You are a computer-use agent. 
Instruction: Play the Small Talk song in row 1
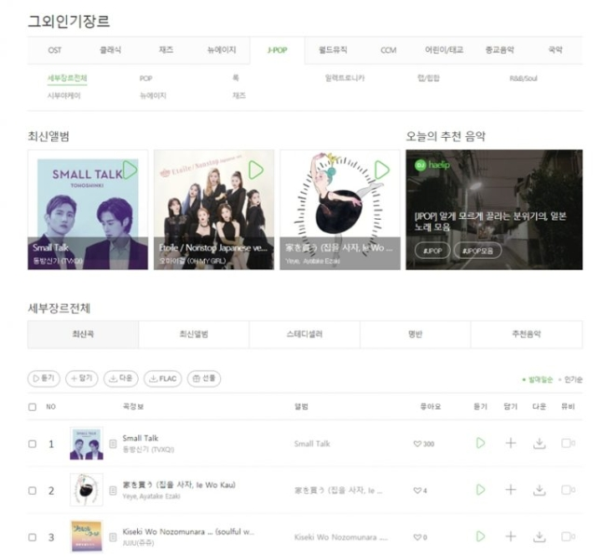[x=480, y=443]
